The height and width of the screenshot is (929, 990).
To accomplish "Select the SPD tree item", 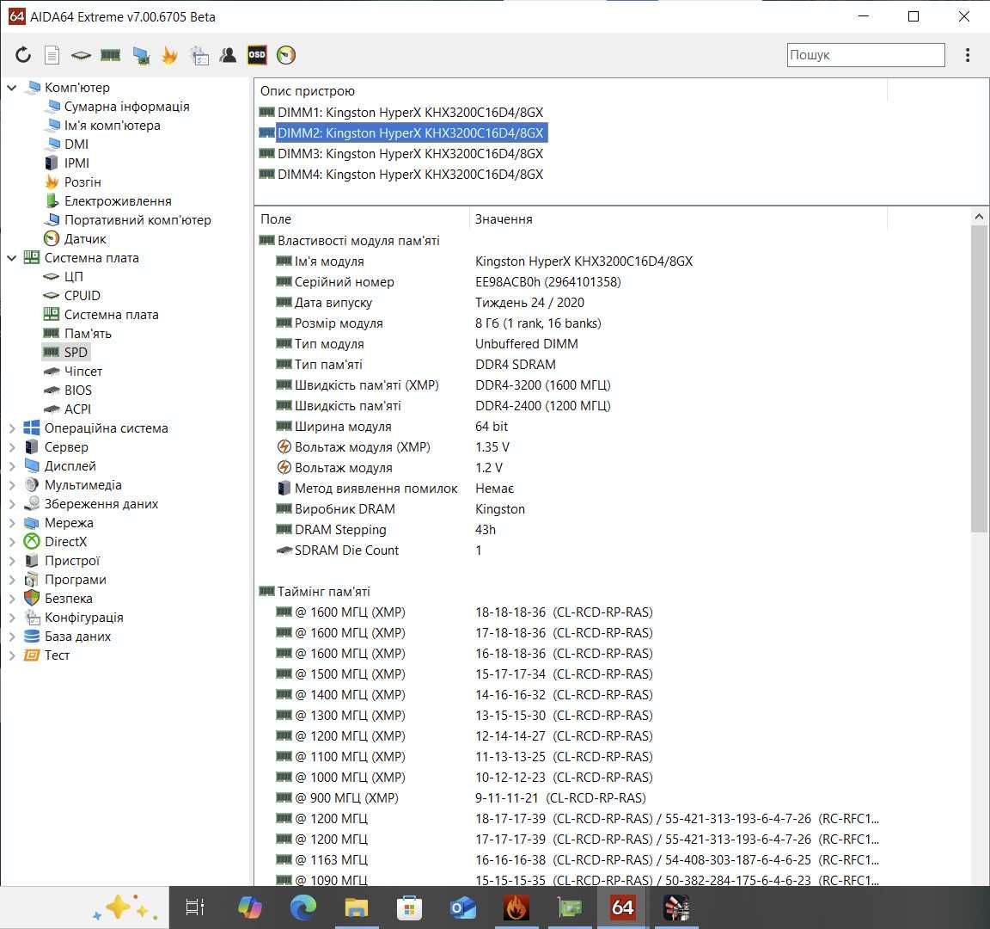I will coord(75,353).
